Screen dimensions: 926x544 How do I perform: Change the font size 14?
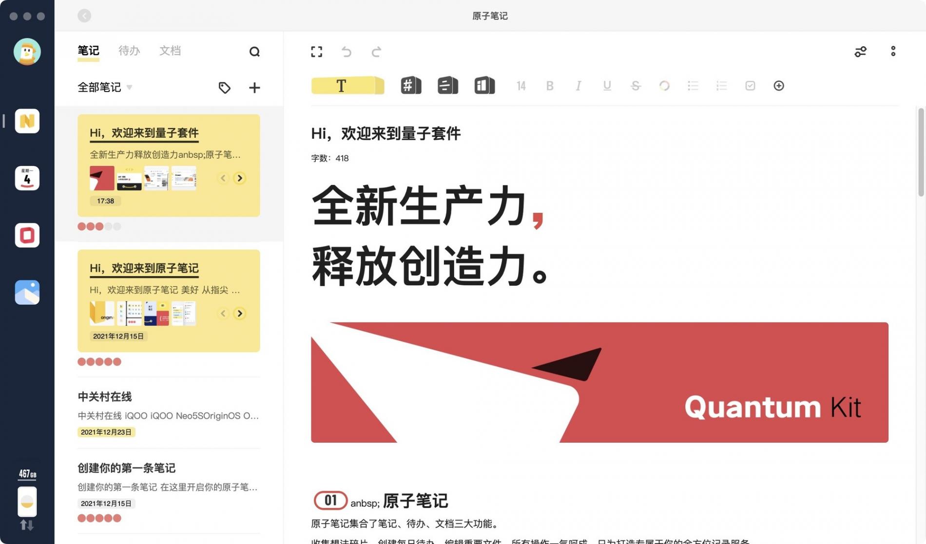(x=521, y=86)
